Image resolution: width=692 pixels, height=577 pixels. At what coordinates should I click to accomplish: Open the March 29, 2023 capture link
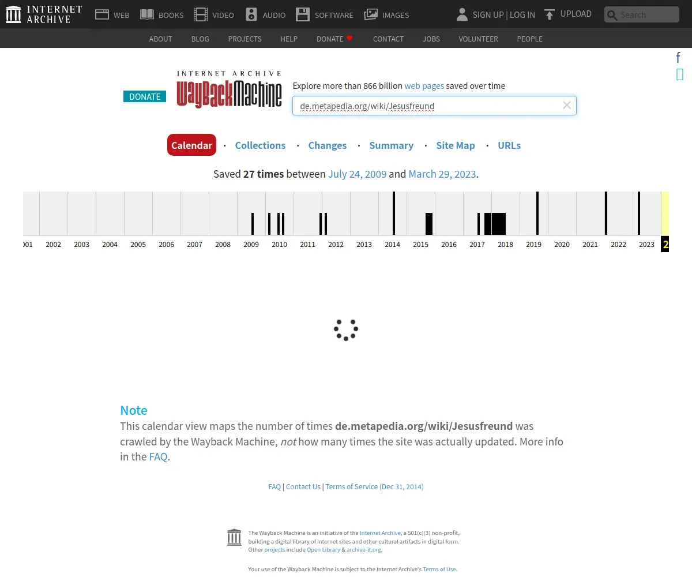point(442,174)
